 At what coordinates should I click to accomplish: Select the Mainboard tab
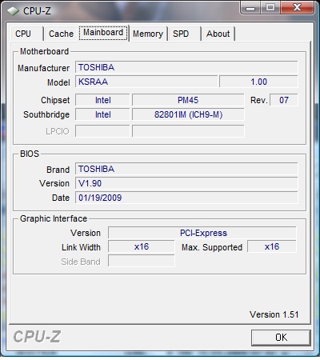[x=103, y=33]
